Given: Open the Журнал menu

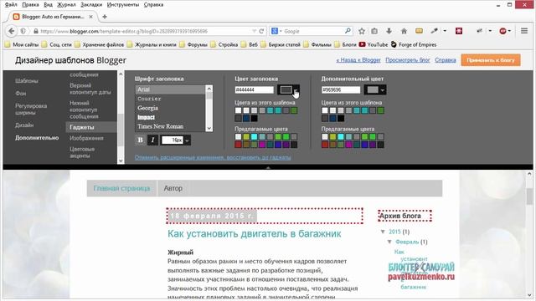Looking at the screenshot, I should tap(66, 5).
